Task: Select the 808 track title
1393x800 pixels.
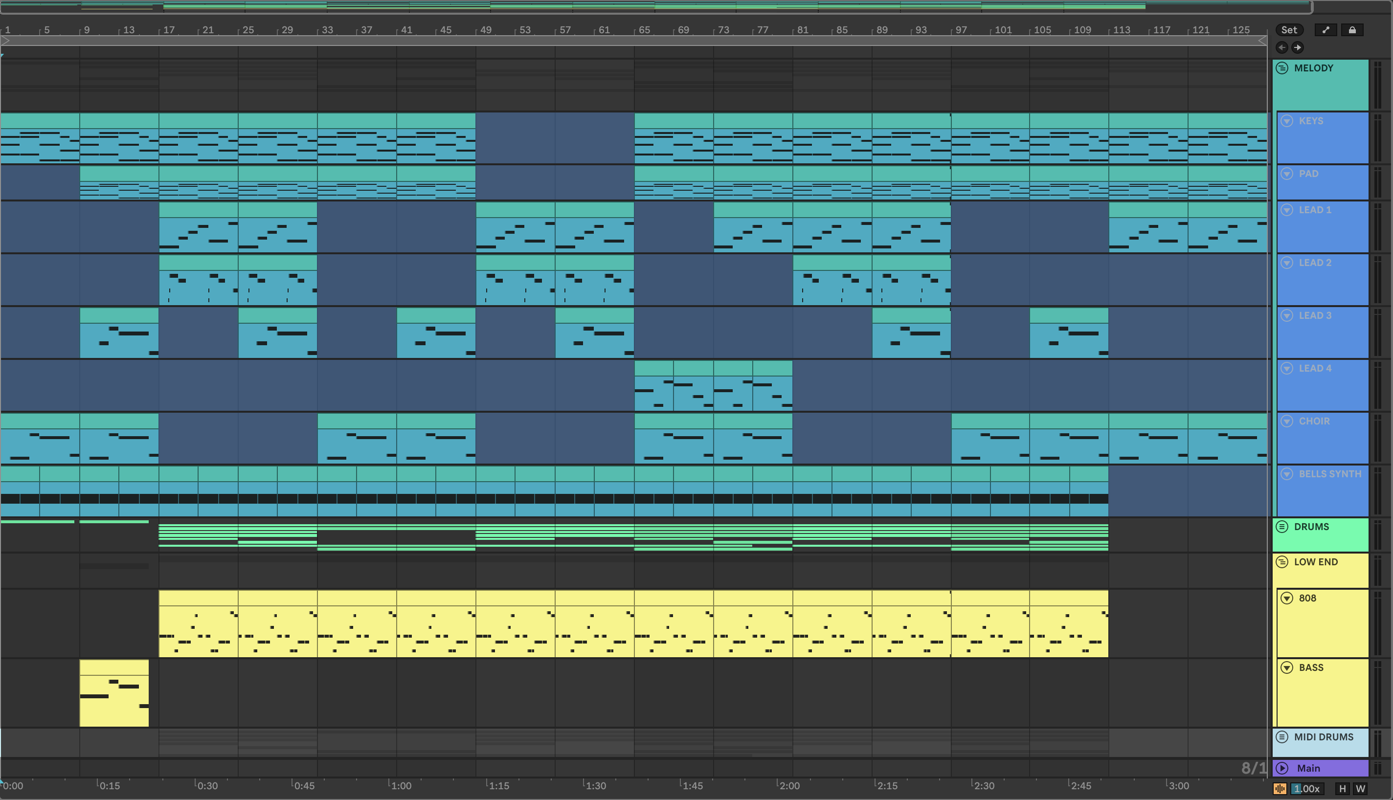Action: pos(1307,598)
